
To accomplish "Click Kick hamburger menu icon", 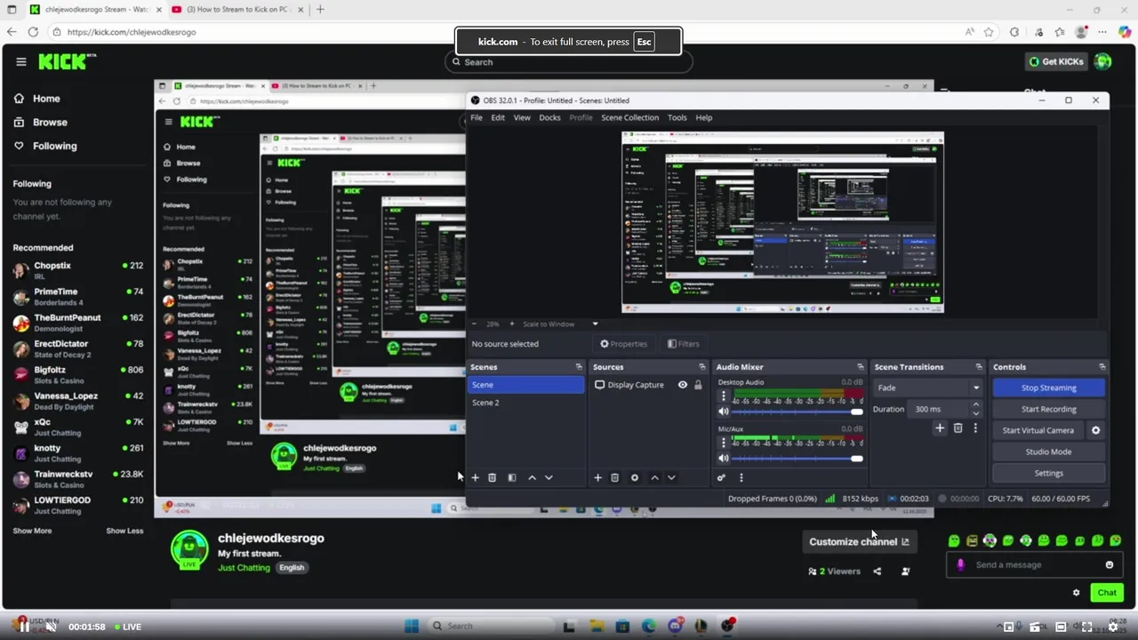I will (x=20, y=62).
